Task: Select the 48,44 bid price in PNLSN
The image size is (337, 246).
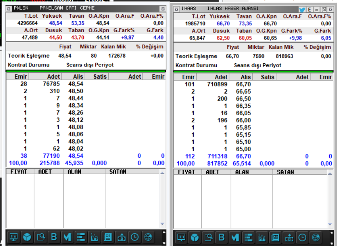Action: point(76,98)
